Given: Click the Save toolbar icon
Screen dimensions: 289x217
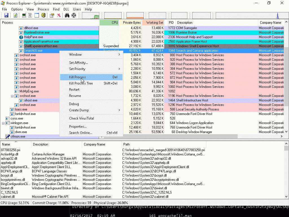Looking at the screenshot, I should [6, 15].
